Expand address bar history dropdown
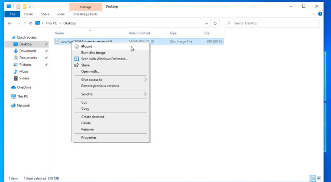Image resolution: width=331 pixels, height=182 pixels. click(x=207, y=23)
